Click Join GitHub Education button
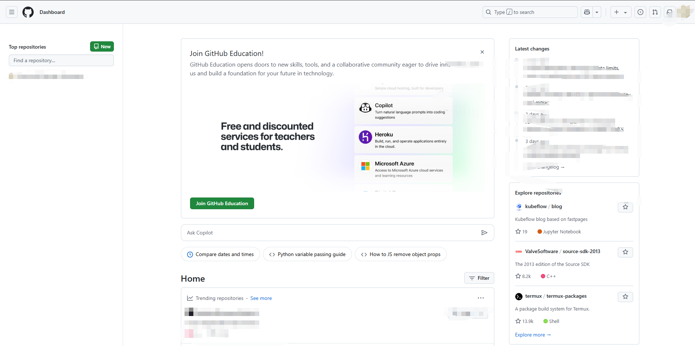 pyautogui.click(x=222, y=203)
